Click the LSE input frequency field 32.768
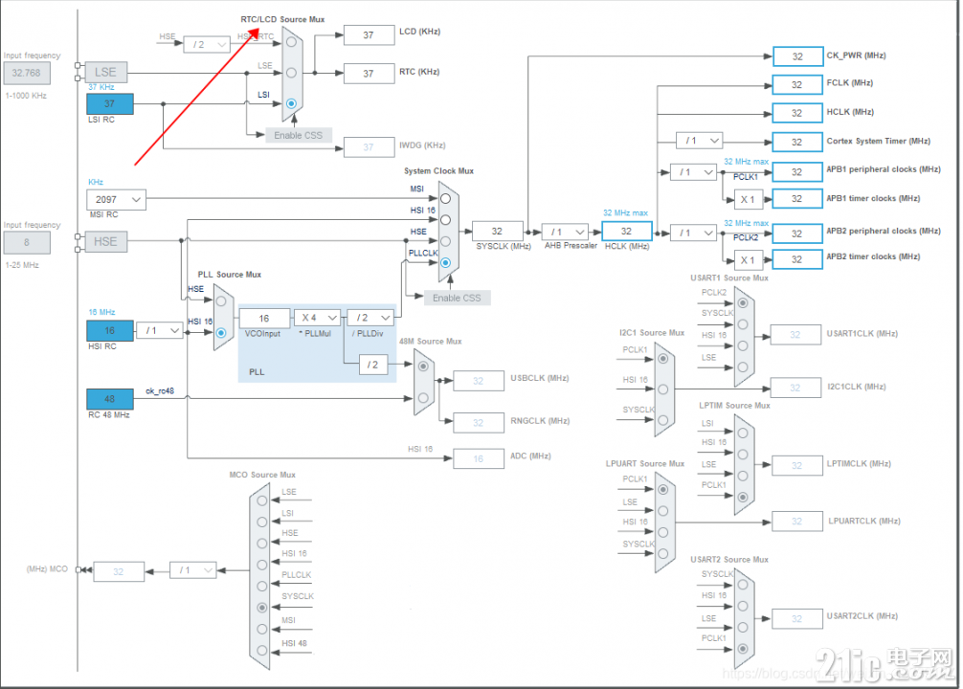 click(27, 73)
